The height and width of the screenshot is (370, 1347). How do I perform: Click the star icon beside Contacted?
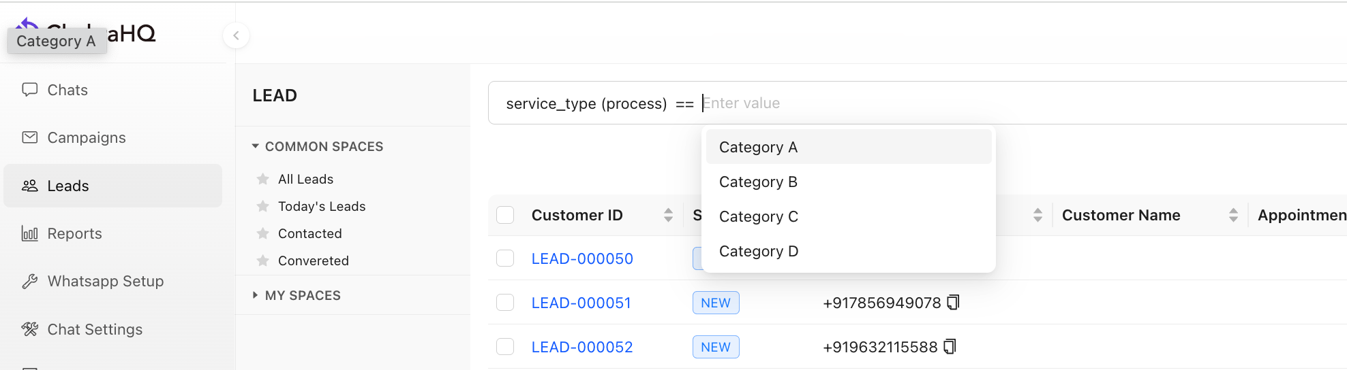(x=262, y=233)
